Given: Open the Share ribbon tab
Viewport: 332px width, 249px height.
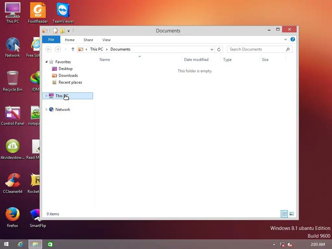Looking at the screenshot, I should coord(88,40).
